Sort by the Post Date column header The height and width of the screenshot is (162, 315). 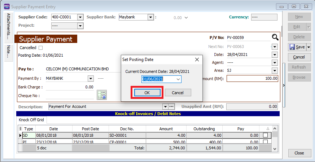click(91, 129)
